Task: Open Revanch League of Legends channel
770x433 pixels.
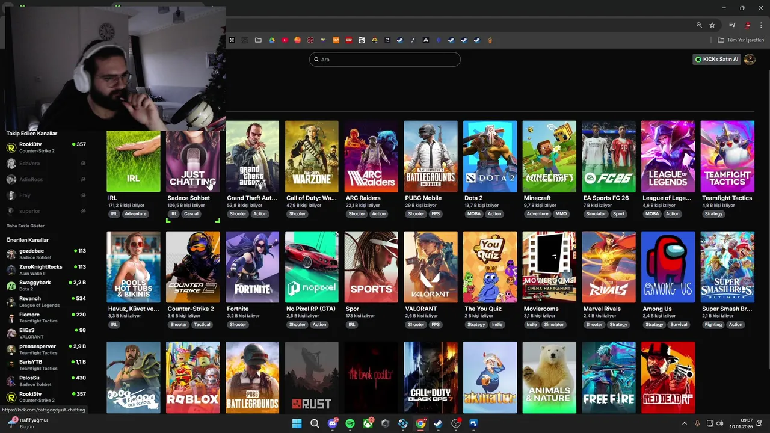Action: point(46,301)
